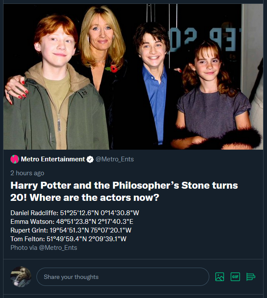
Task: Click the verified badge next to Metro Entertainment
Action: [90, 159]
